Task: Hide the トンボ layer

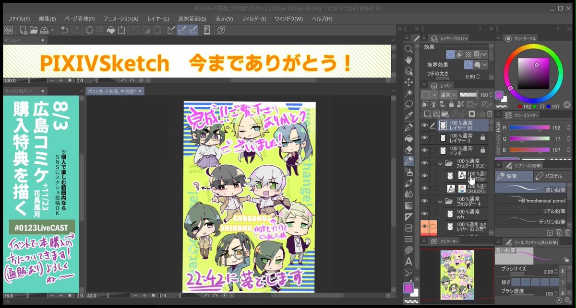Action: click(424, 150)
